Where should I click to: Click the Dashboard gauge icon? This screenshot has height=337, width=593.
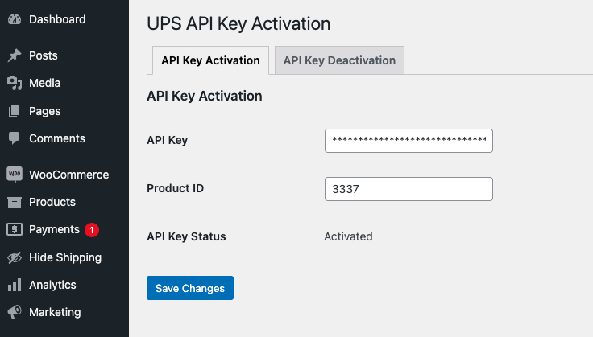15,19
